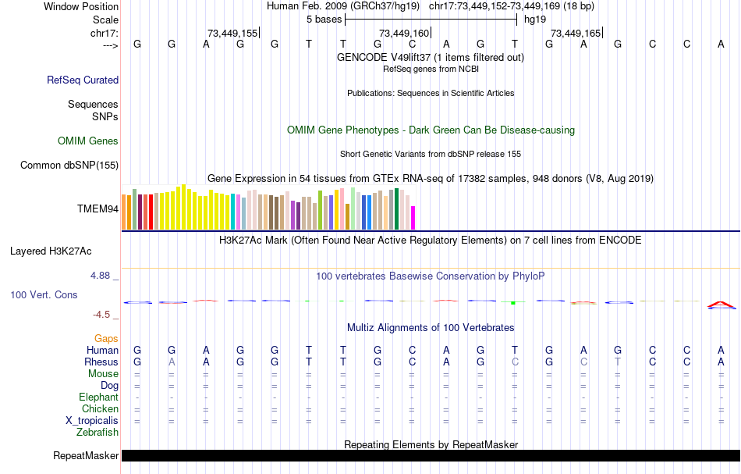The height and width of the screenshot is (474, 741).
Task: Select the Mouse species label
Action: click(x=103, y=374)
